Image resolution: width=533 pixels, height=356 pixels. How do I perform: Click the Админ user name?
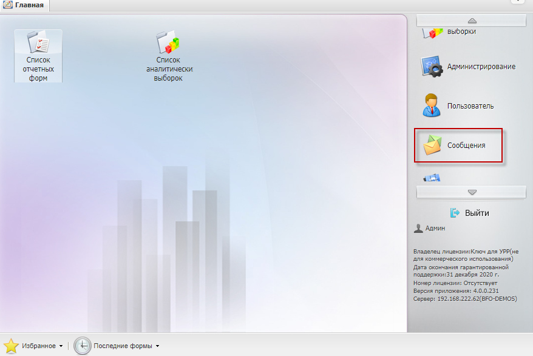[435, 229]
